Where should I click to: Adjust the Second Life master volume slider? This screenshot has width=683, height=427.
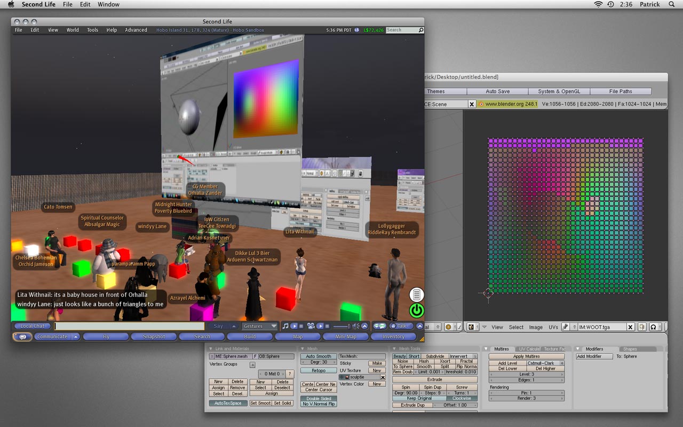pyautogui.click(x=341, y=326)
